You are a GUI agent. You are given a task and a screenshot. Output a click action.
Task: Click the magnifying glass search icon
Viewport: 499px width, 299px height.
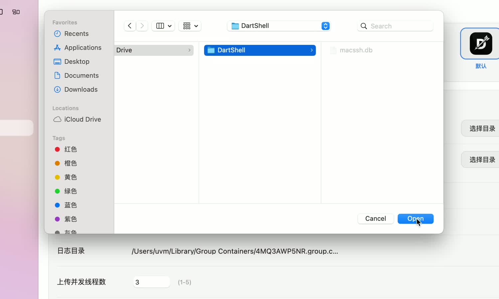coord(364,26)
